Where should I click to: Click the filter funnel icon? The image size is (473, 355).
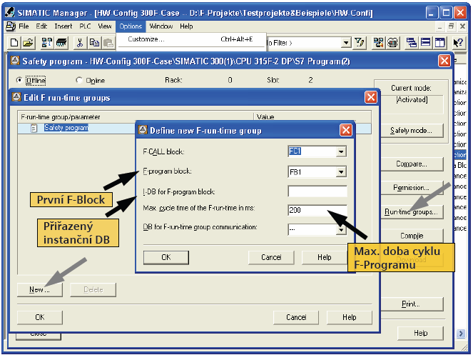[x=360, y=43]
